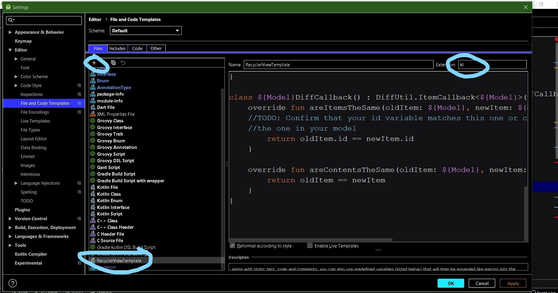Click the Name field with RecyclerViewTemplate
This screenshot has height=293, width=558.
(338, 65)
